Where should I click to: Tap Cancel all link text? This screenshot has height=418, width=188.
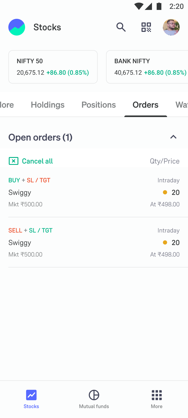pos(37,161)
